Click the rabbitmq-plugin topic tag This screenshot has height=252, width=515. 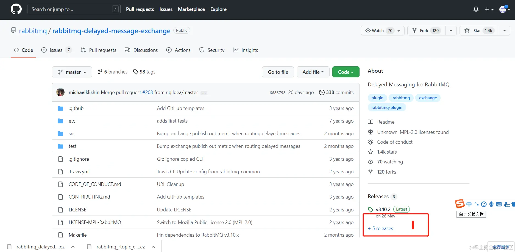click(x=387, y=107)
